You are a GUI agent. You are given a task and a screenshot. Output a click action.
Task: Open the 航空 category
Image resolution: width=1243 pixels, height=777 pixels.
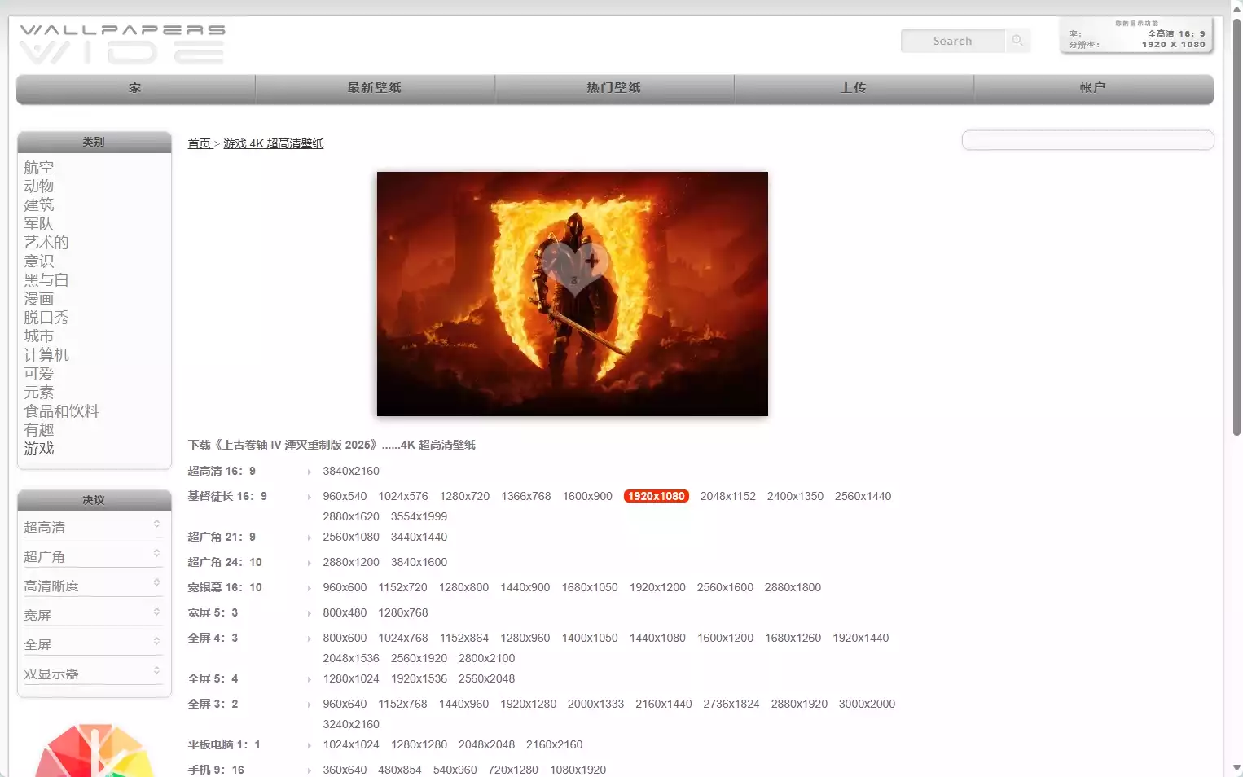coord(39,167)
